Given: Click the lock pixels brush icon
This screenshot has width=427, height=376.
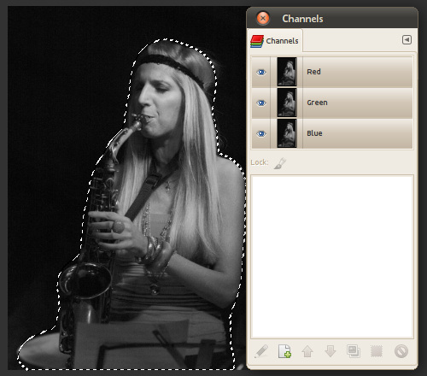Looking at the screenshot, I should tap(280, 163).
